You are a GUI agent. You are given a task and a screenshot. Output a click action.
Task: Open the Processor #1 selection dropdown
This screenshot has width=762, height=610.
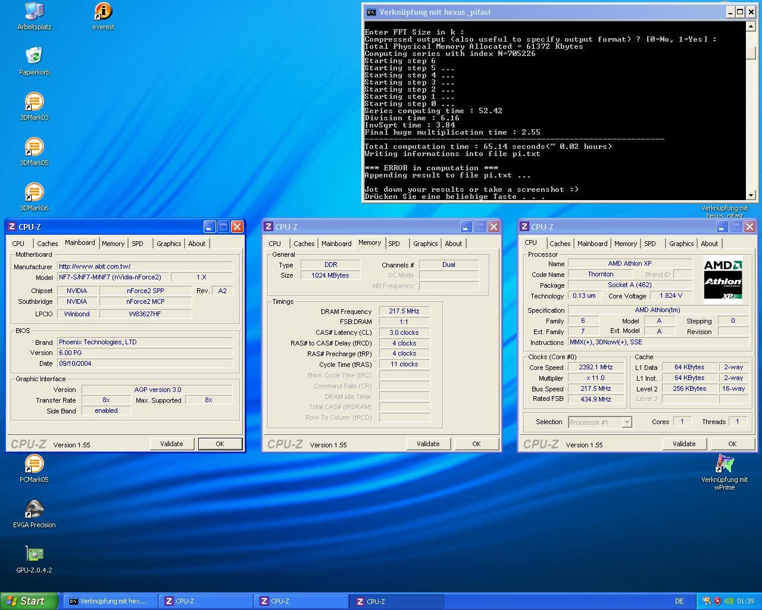coord(600,422)
